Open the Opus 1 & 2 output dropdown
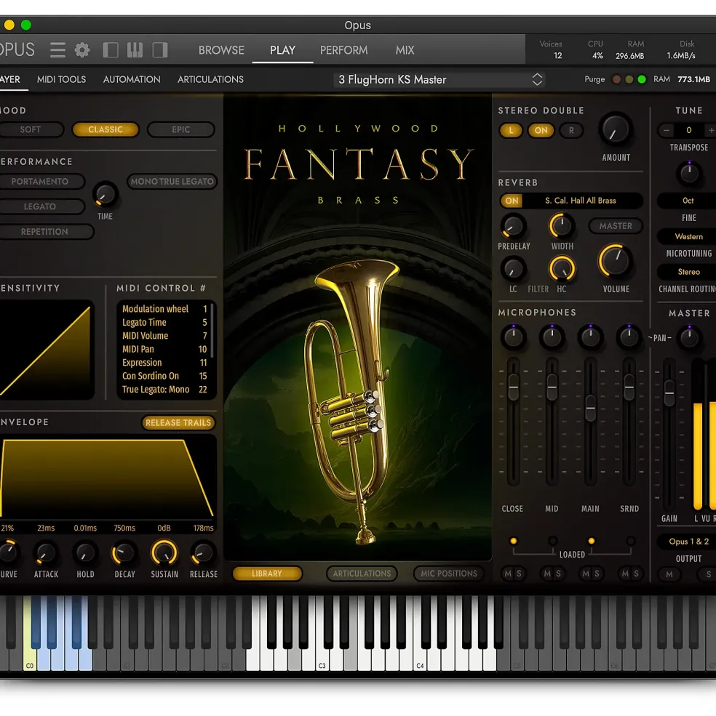This screenshot has width=716, height=716. (x=687, y=542)
